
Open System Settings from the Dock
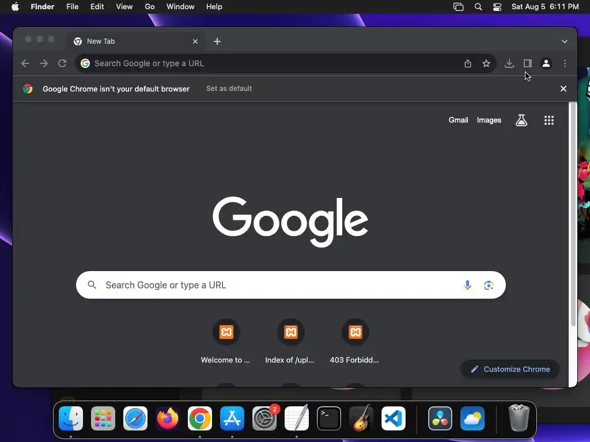(264, 418)
